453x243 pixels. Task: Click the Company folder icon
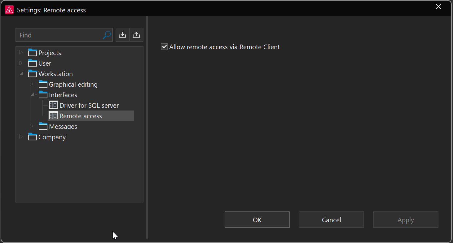tap(33, 137)
